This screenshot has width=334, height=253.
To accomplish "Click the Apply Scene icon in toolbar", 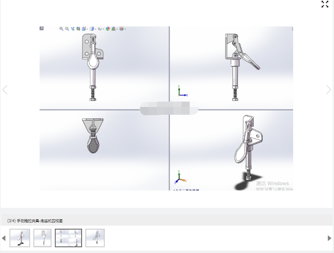I will (113, 29).
